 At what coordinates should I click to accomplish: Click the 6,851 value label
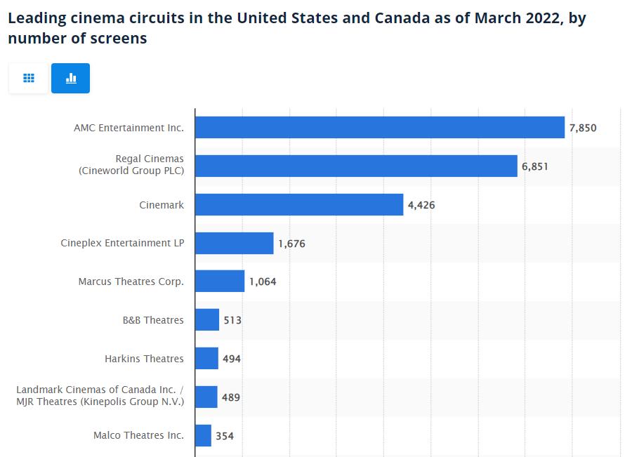pyautogui.click(x=535, y=166)
